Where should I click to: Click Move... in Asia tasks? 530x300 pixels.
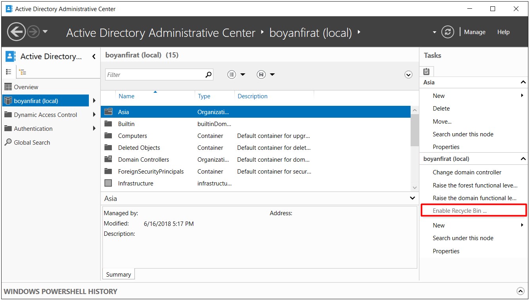442,122
